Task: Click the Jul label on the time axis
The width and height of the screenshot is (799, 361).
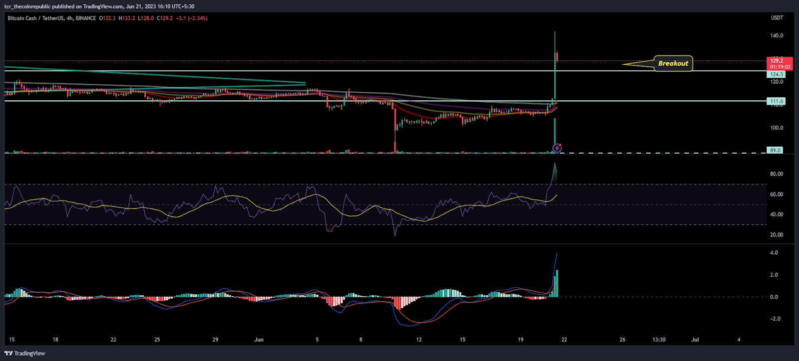Action: pos(695,340)
